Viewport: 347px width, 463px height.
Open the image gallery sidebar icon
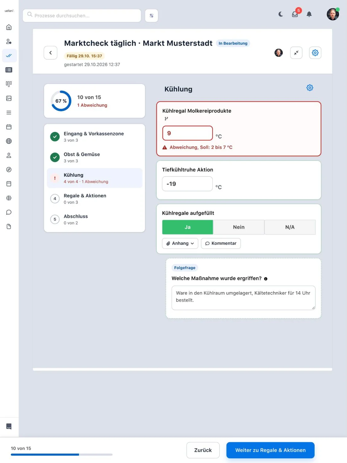click(x=9, y=98)
